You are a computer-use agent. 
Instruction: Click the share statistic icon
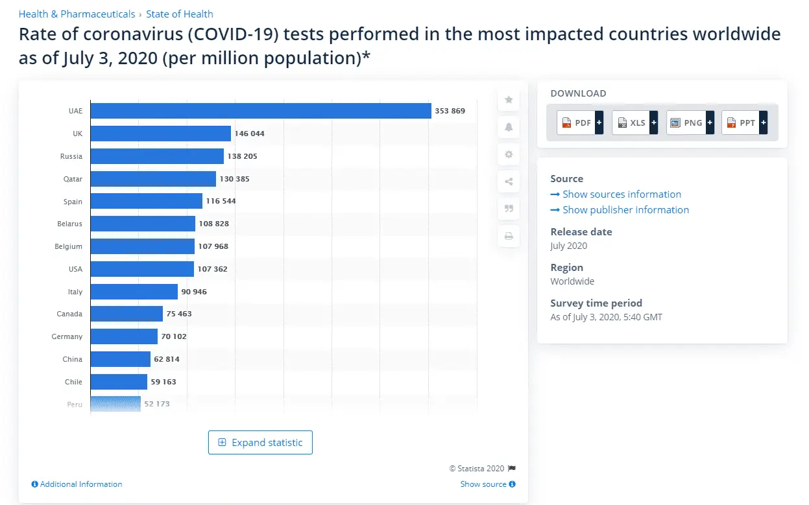(x=509, y=182)
